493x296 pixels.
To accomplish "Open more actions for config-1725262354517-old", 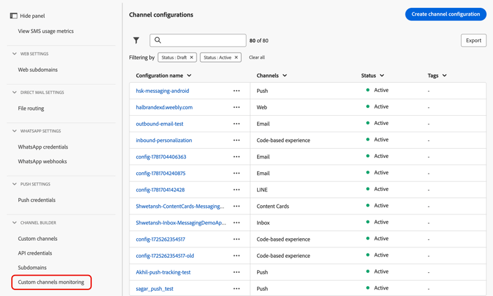I will click(x=237, y=256).
